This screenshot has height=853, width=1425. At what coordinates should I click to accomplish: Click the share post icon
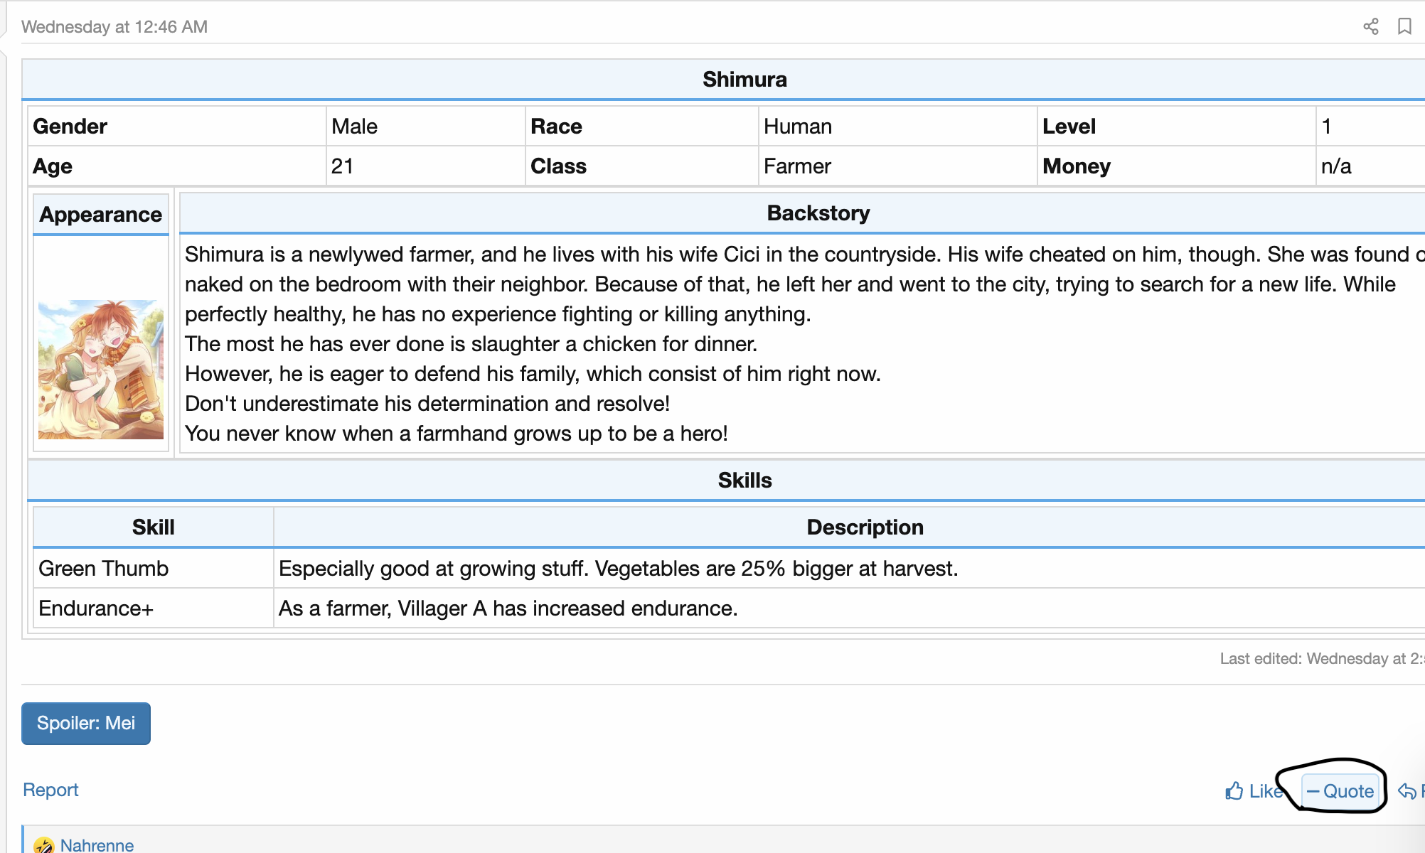(x=1370, y=27)
